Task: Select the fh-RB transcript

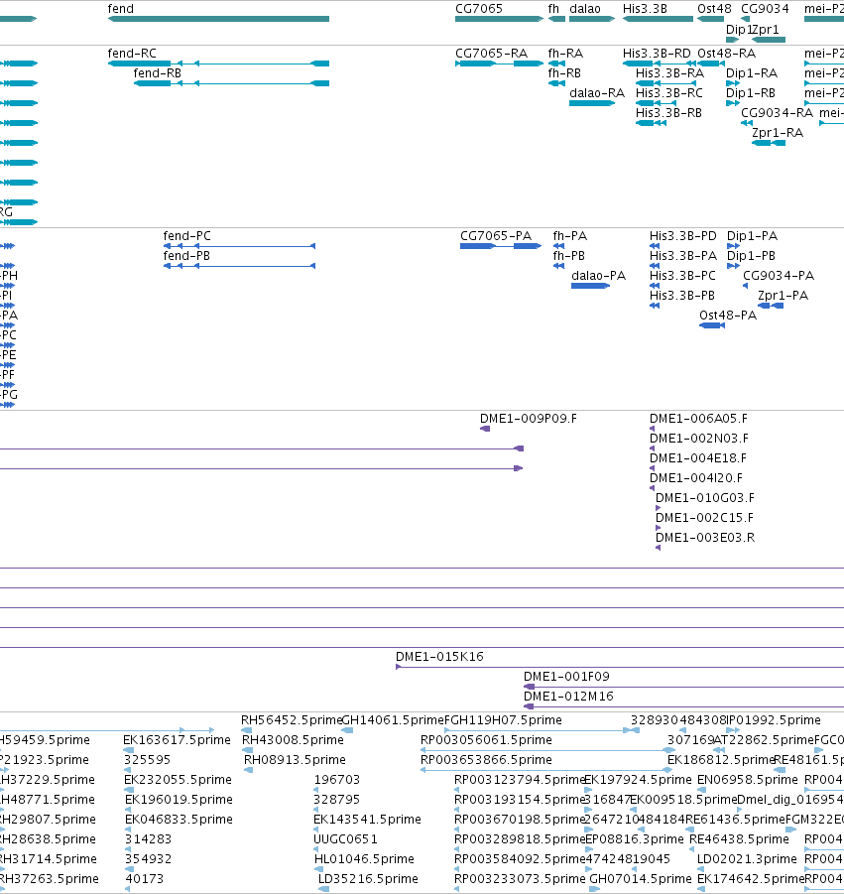Action: (564, 73)
